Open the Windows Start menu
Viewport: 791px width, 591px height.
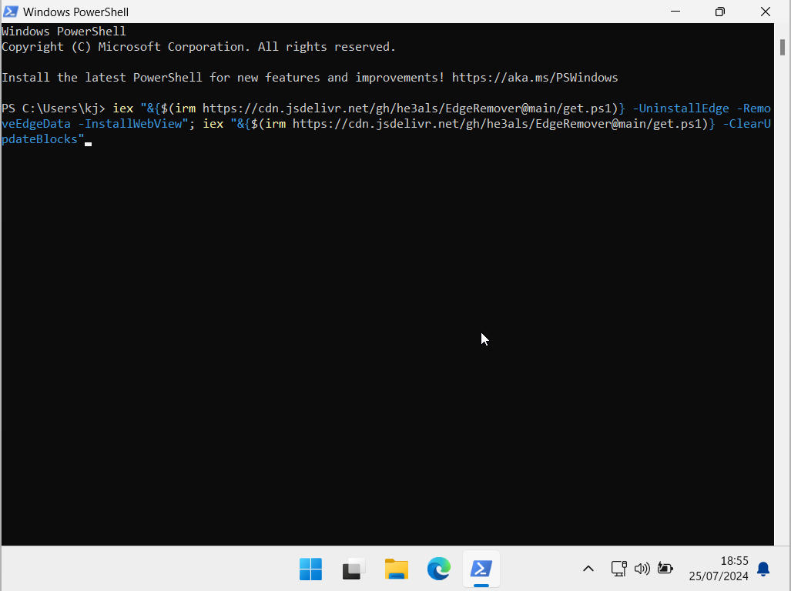[310, 569]
